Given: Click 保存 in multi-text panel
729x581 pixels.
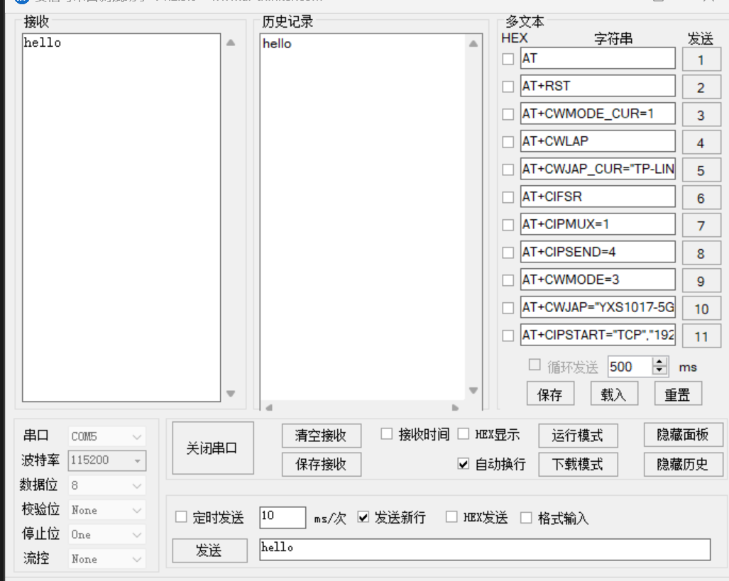Looking at the screenshot, I should point(550,394).
